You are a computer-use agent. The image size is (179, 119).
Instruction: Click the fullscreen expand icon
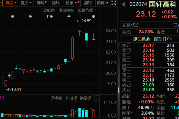[x=114, y=3]
